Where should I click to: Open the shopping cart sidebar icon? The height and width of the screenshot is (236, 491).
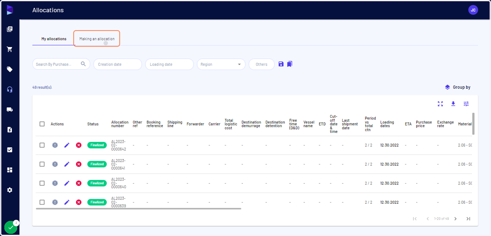[x=10, y=49]
